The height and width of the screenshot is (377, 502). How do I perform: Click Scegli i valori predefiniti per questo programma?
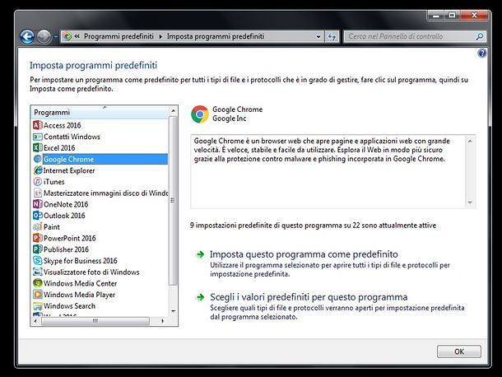(309, 297)
